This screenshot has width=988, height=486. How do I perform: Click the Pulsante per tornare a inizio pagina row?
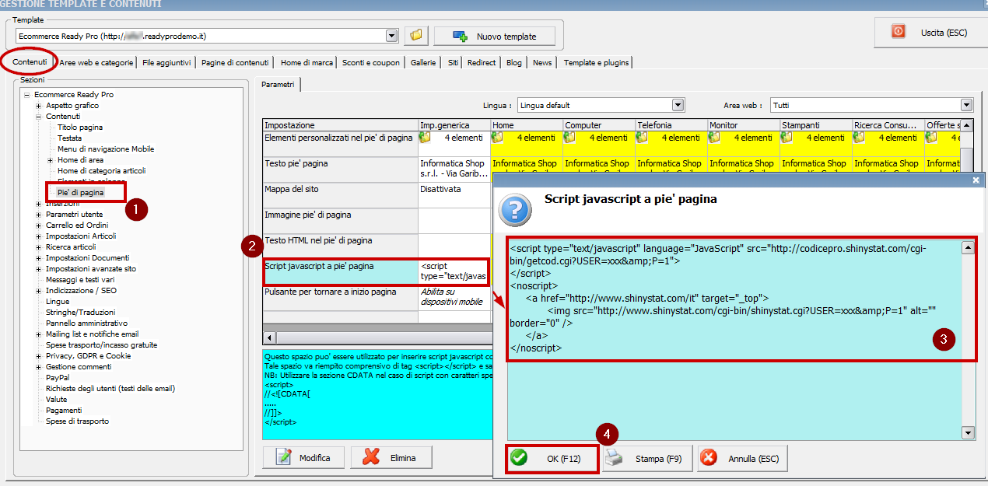(x=340, y=298)
